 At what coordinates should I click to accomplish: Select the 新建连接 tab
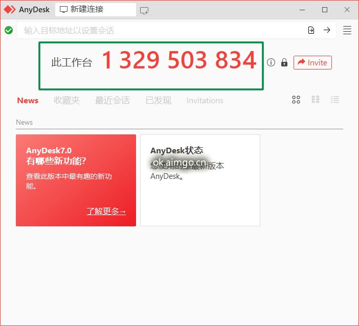tap(96, 10)
